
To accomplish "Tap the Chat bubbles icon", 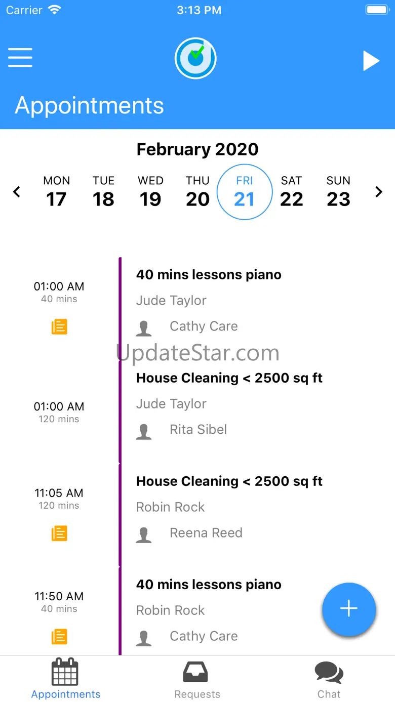I will tap(329, 673).
